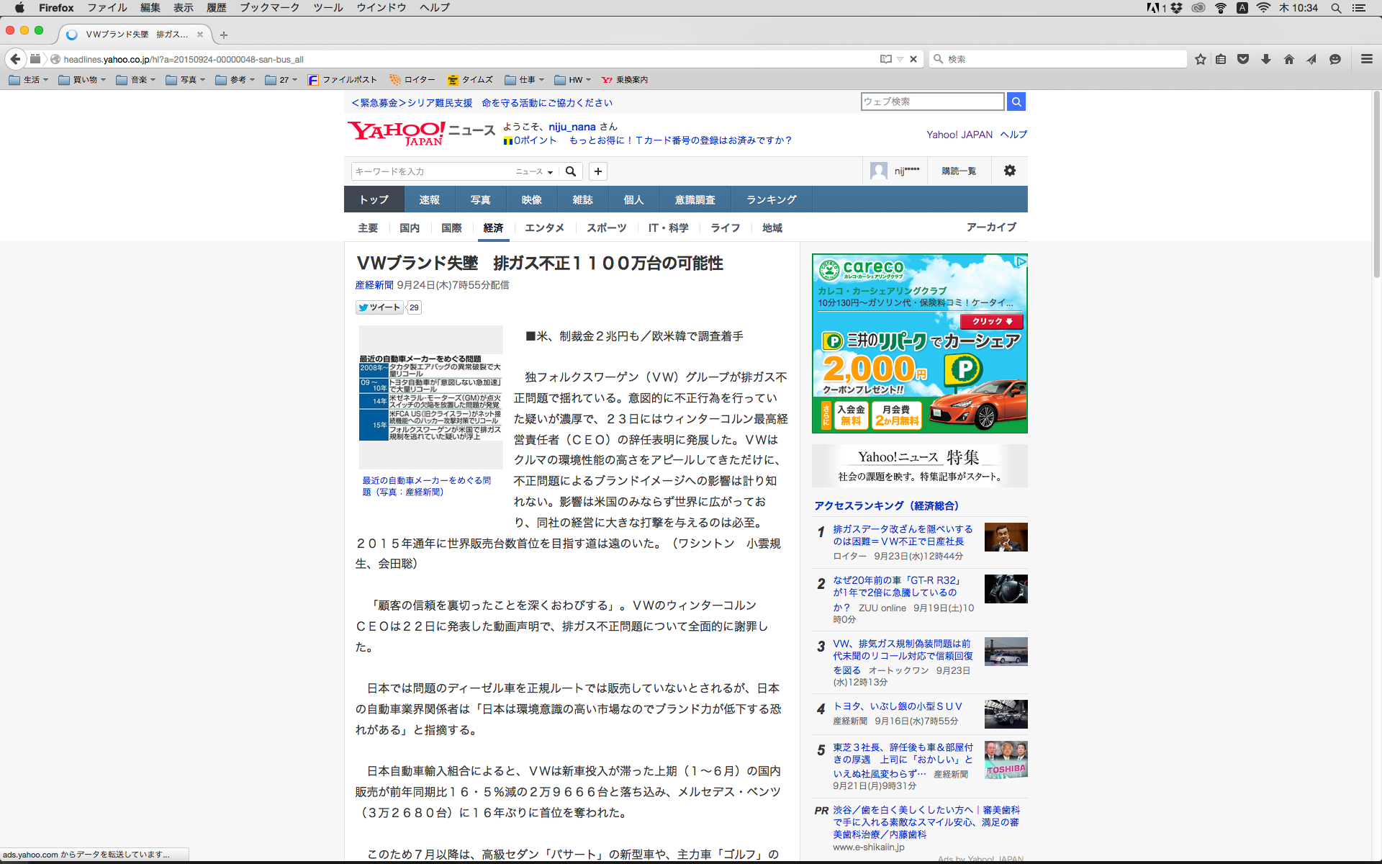Click blue web search magnifier button
This screenshot has width=1382, height=864.
pos(1016,102)
